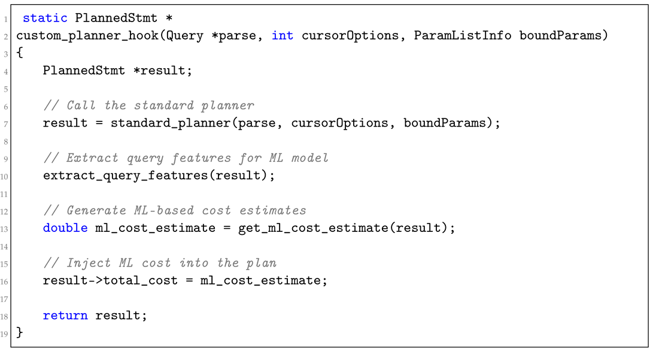653x352 pixels.
Task: Click the extract_query_features function call
Action: pos(126,176)
